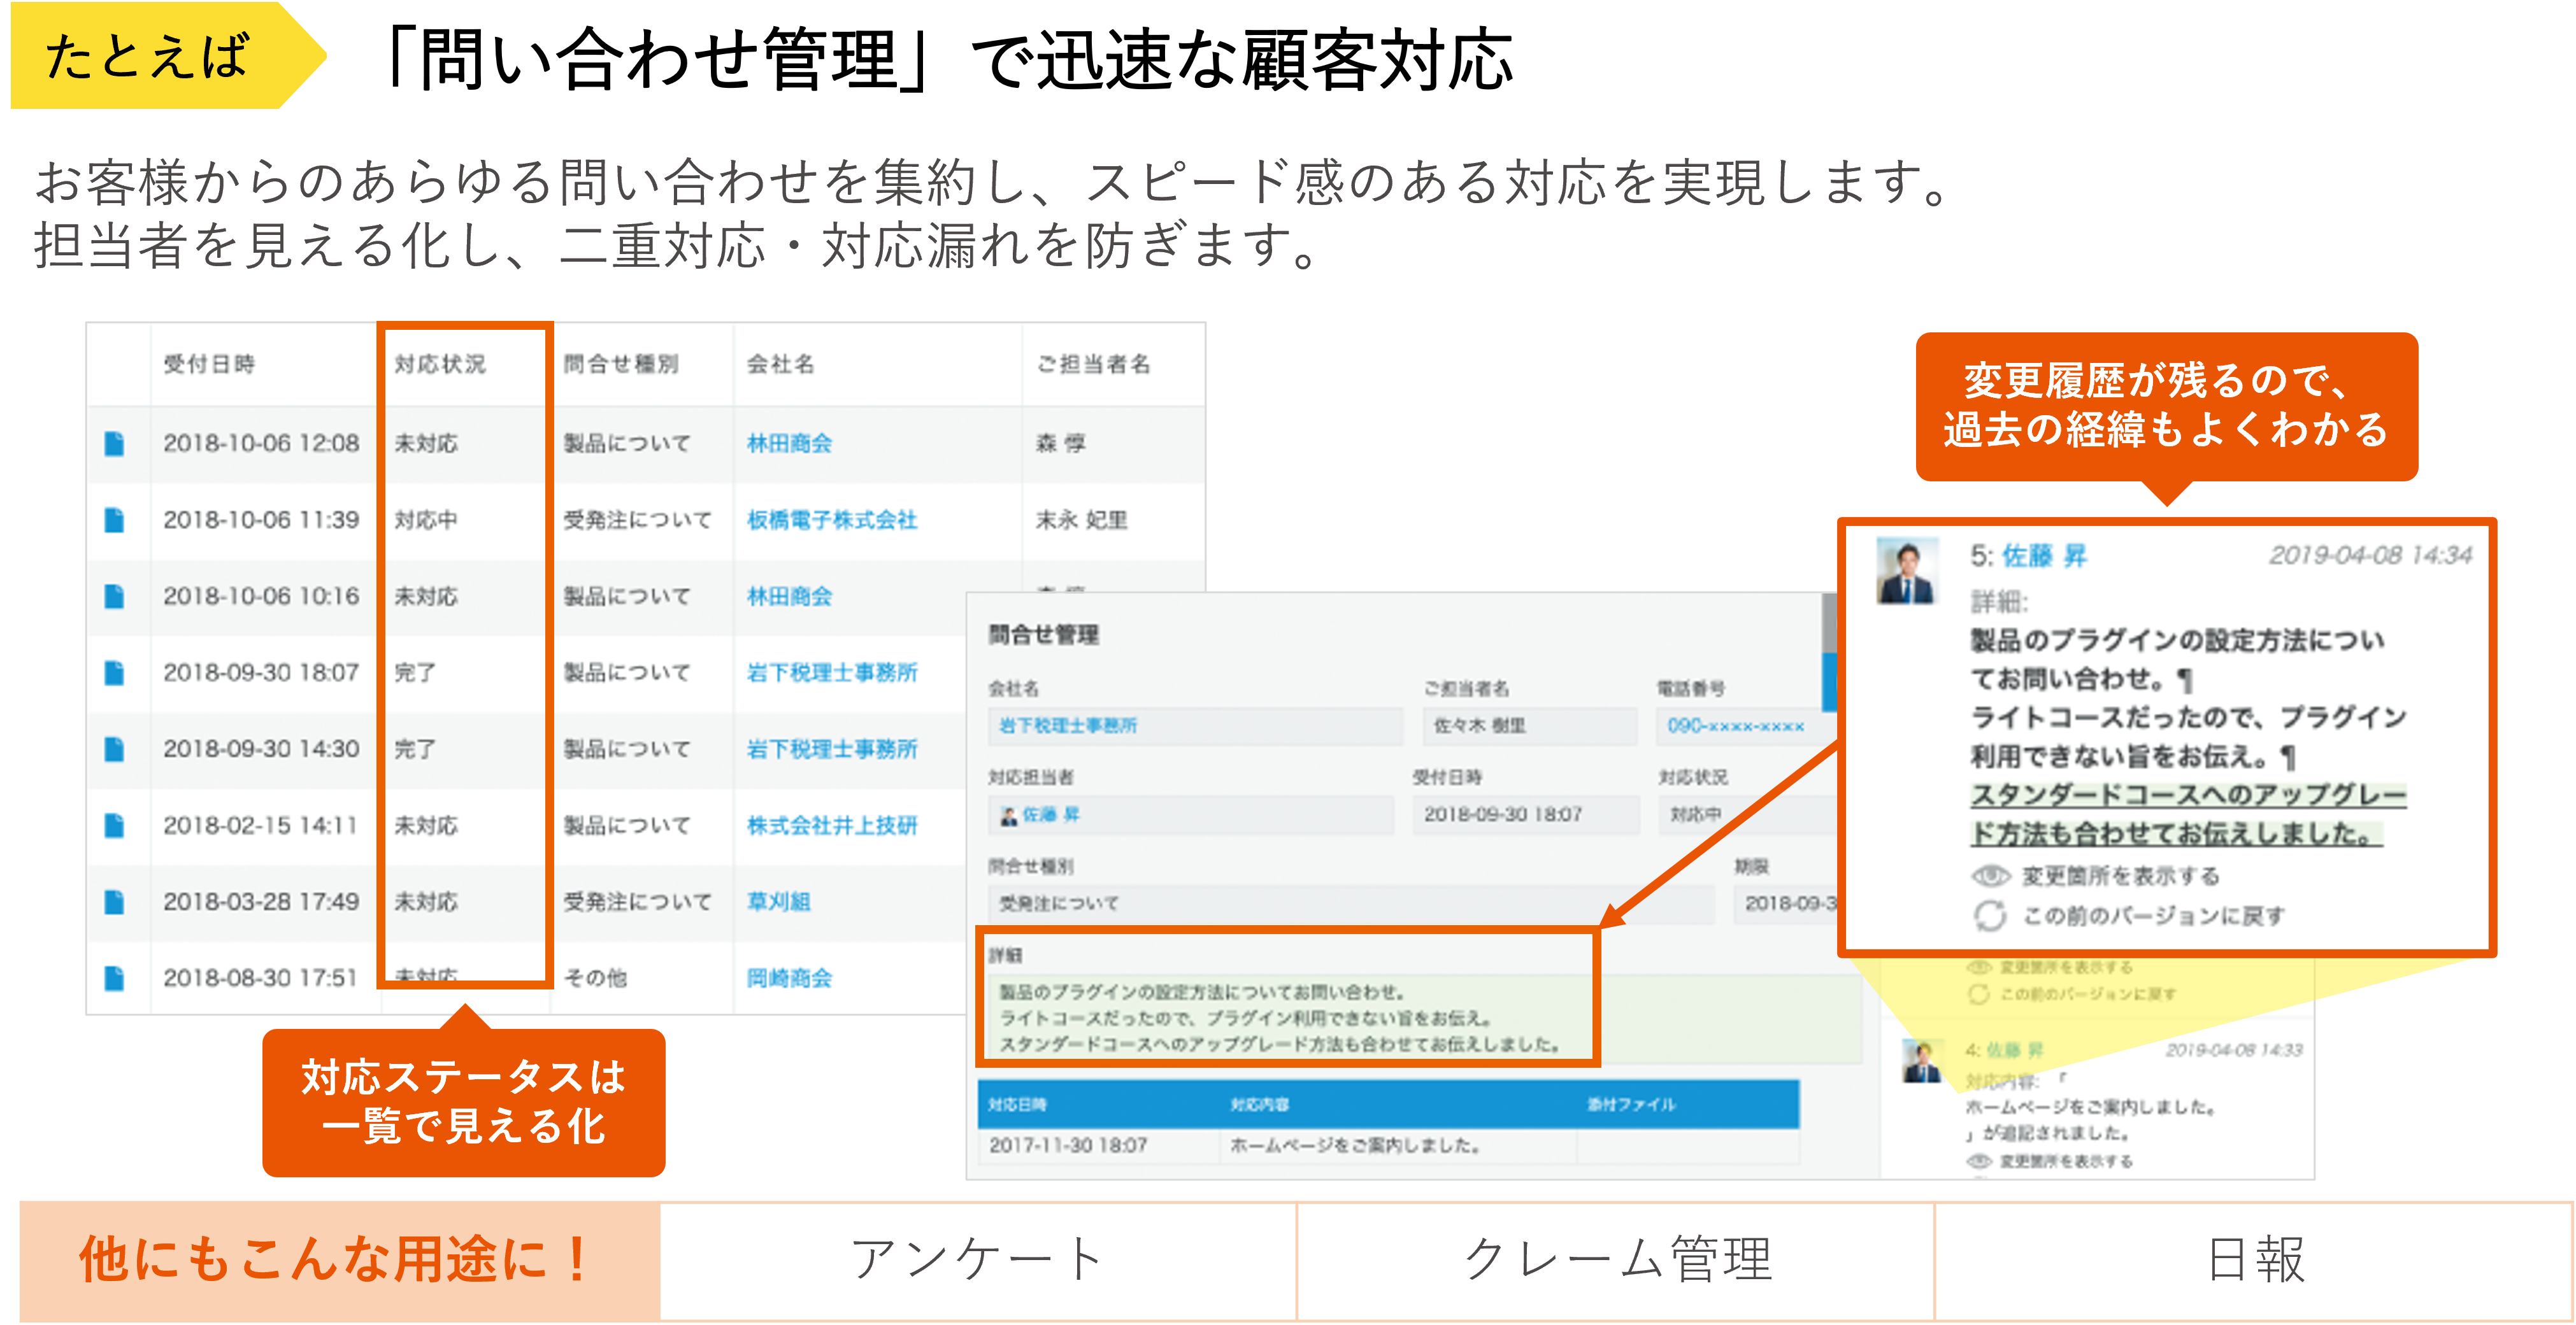Open 板橋電子株式会社 company link
This screenshot has height=1325, width=2576.
point(831,520)
